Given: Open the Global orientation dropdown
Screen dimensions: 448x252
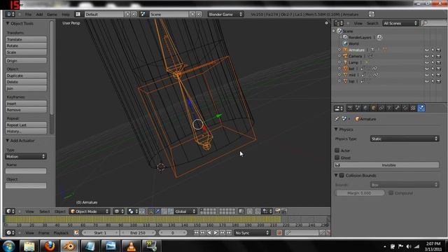Looking at the screenshot, I should coord(185,211).
